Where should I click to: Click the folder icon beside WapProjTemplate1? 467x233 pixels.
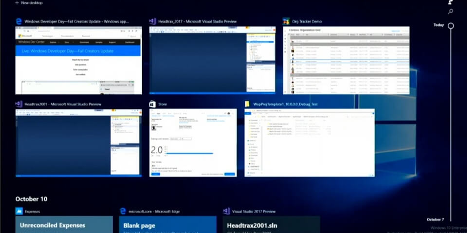point(247,104)
